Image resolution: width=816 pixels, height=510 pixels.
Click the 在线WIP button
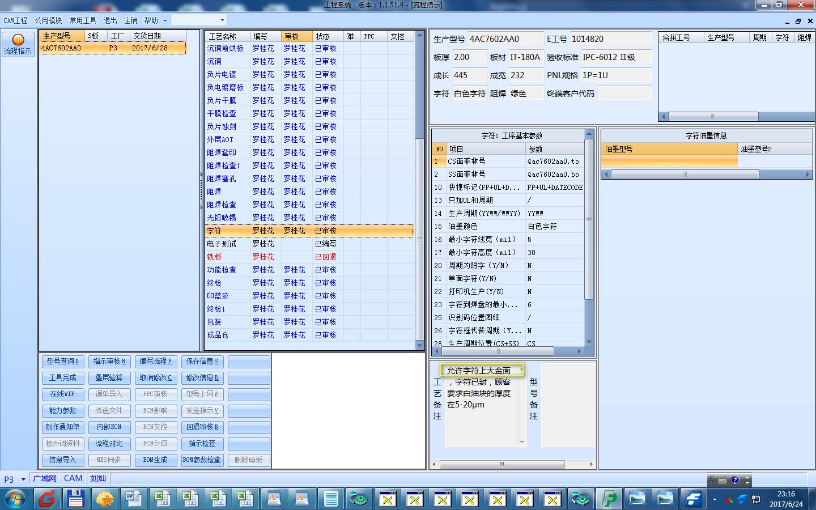click(x=63, y=394)
